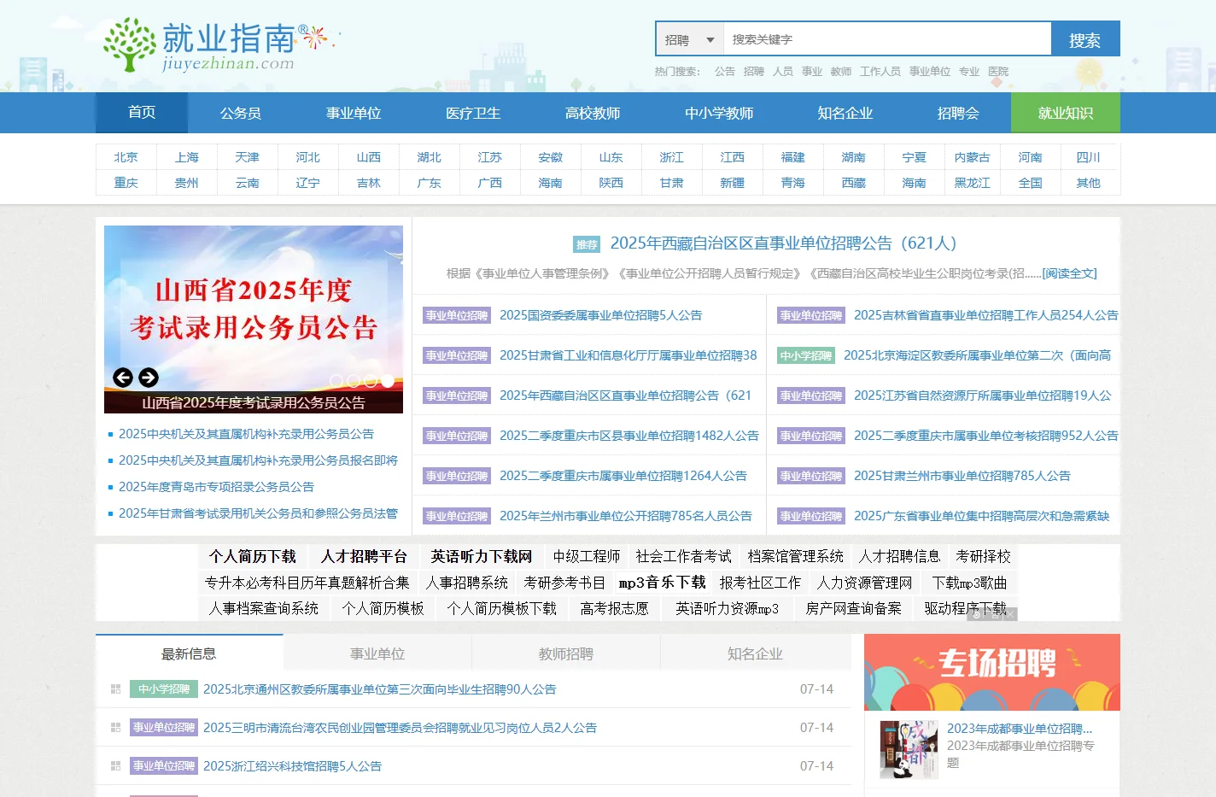The width and height of the screenshot is (1216, 797).
Task: Click [阅读全文] read more link
Action: tap(1069, 273)
